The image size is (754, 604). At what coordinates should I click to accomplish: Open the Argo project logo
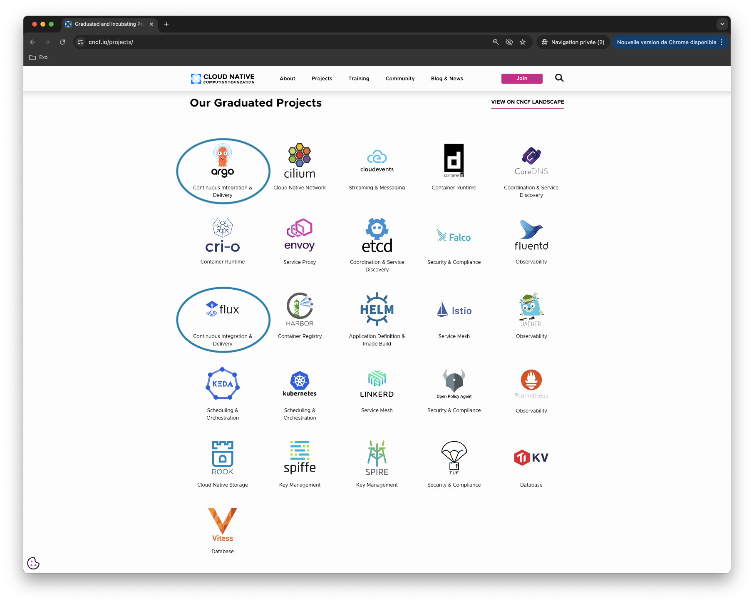coord(223,161)
